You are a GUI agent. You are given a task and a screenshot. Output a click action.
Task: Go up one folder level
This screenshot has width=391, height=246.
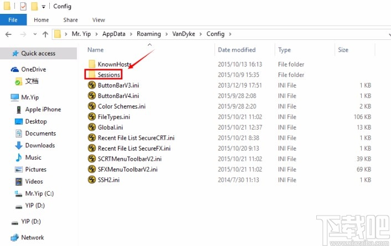coord(45,34)
